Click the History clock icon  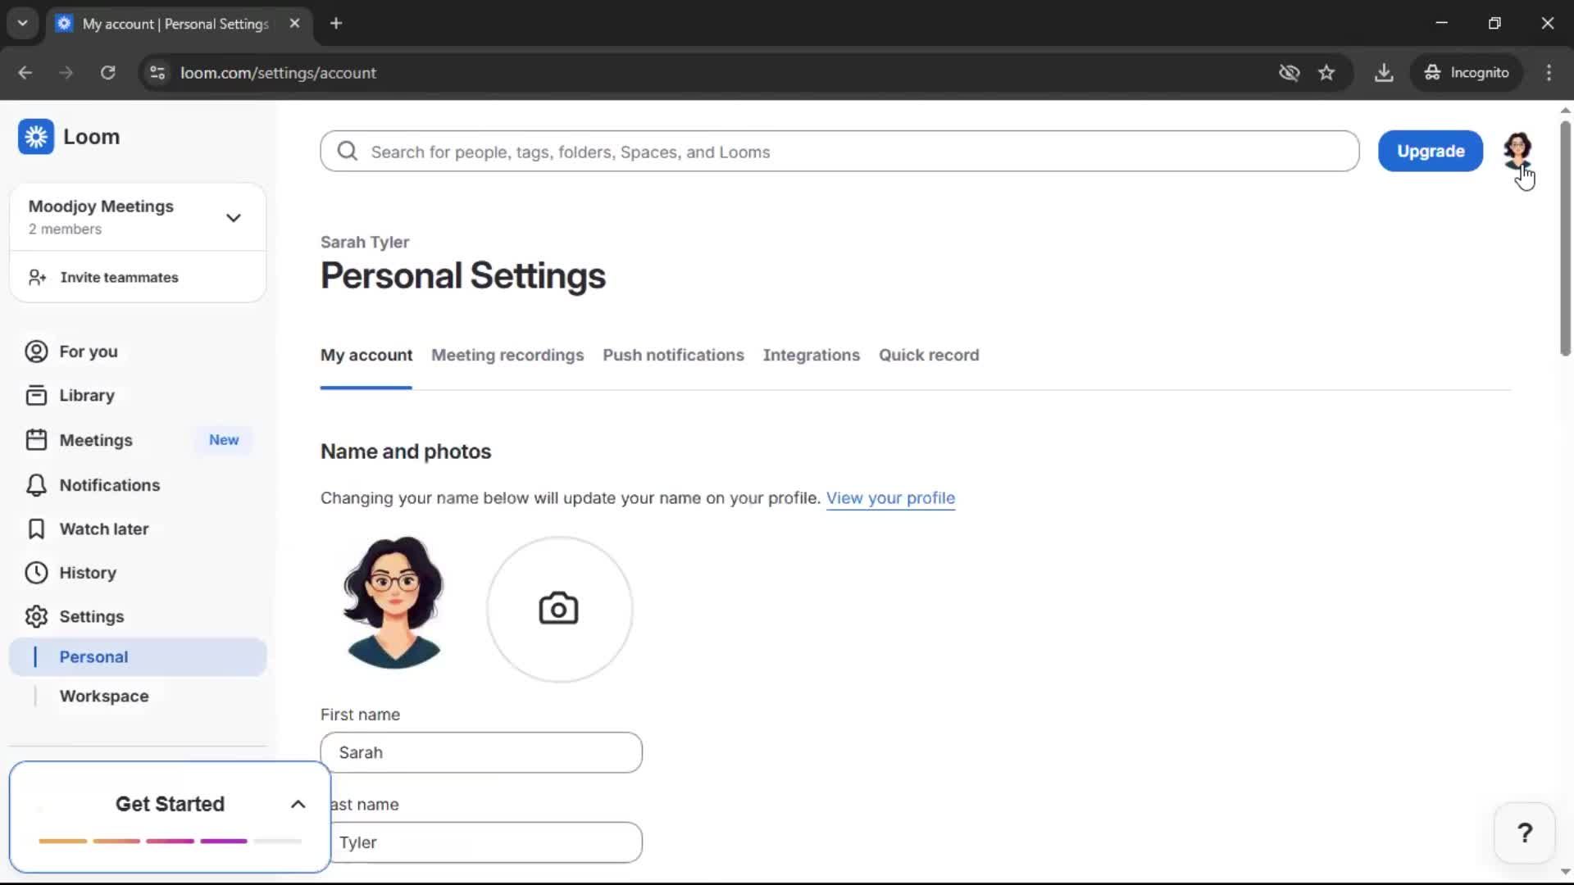(34, 573)
